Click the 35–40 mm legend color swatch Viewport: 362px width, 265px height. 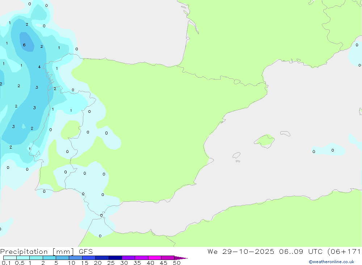[x=141, y=258]
